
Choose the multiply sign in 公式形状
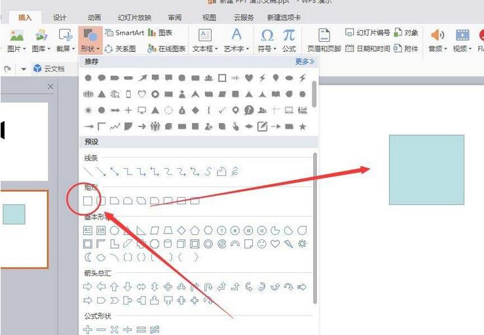[115, 330]
